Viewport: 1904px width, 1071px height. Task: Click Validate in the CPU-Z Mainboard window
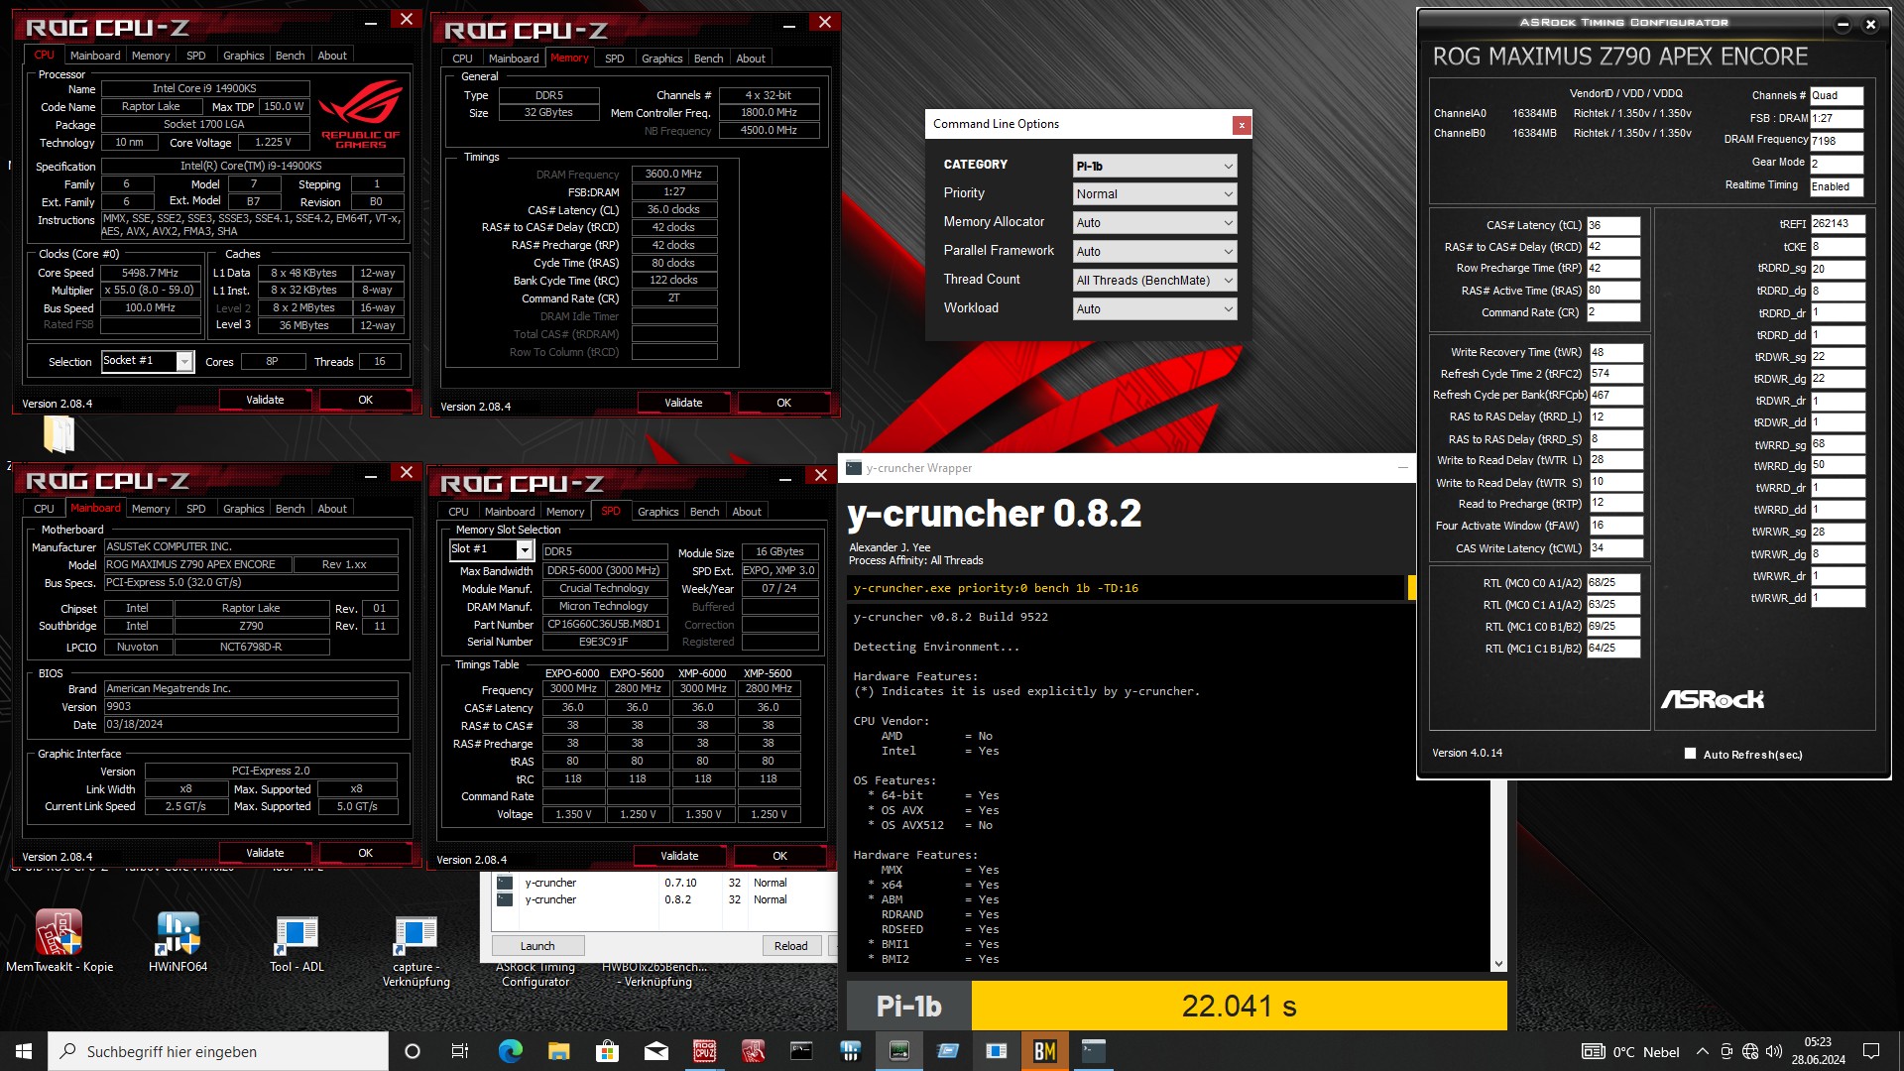265,853
